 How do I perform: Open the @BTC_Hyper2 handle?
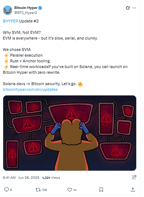tap(26, 13)
